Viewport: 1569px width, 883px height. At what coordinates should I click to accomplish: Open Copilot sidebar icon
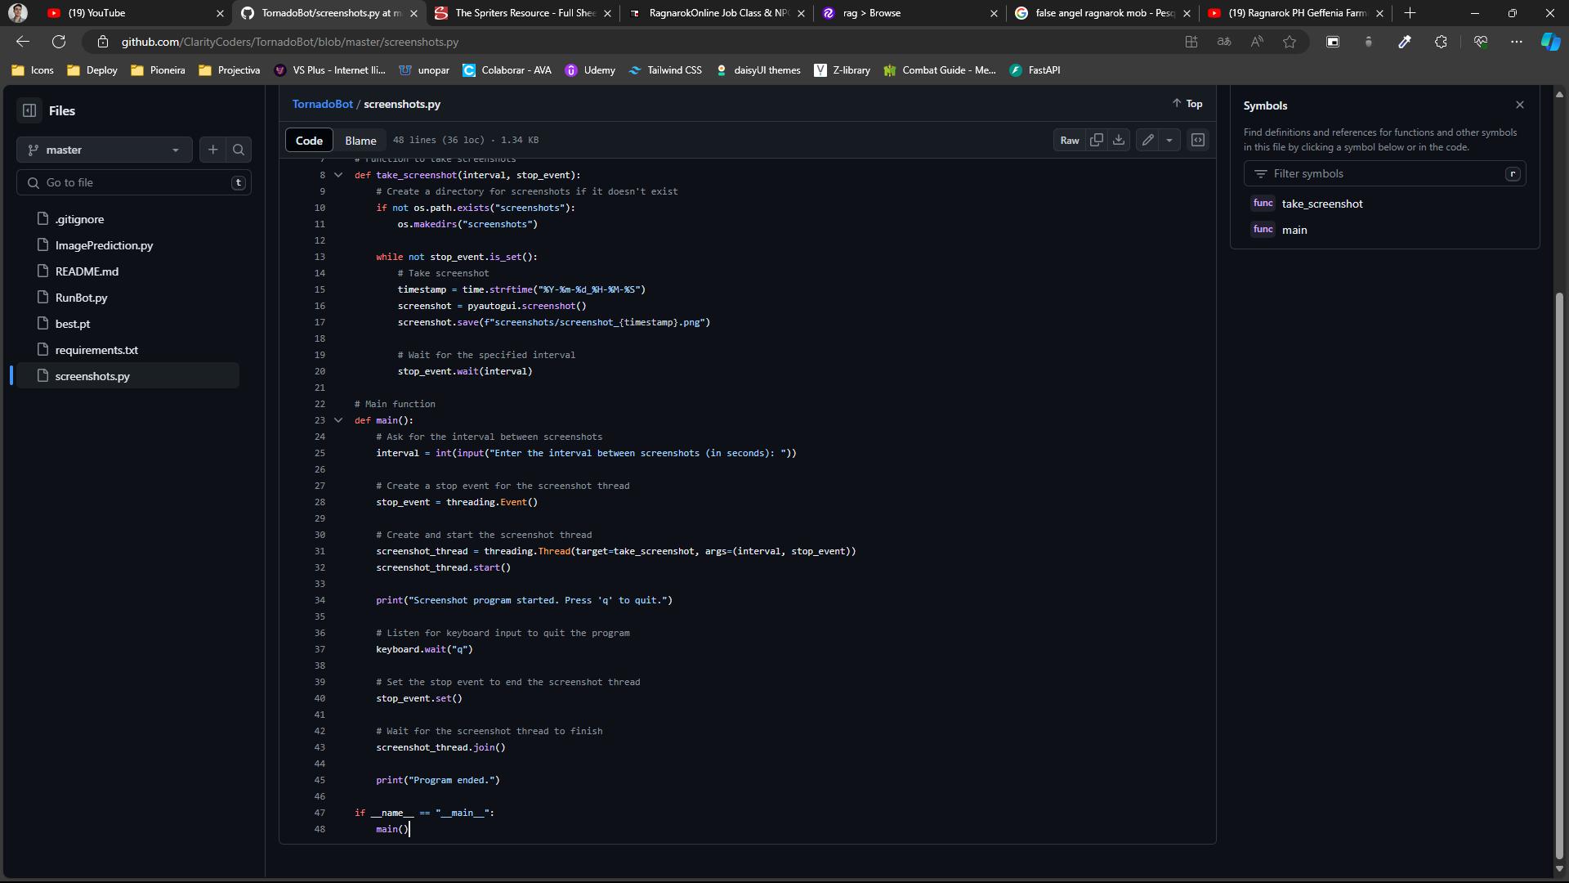tap(1550, 42)
